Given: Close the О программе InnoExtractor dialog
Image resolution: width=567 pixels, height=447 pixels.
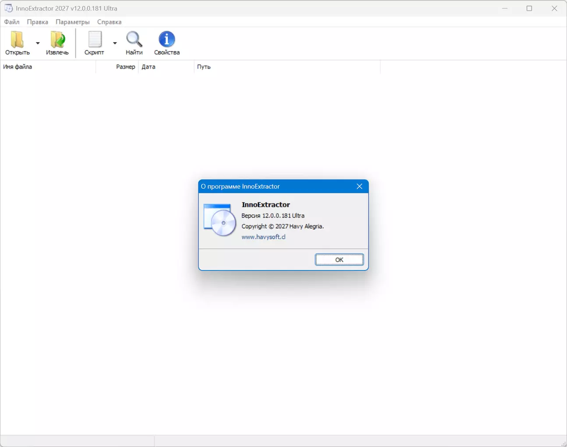Looking at the screenshot, I should tap(359, 186).
